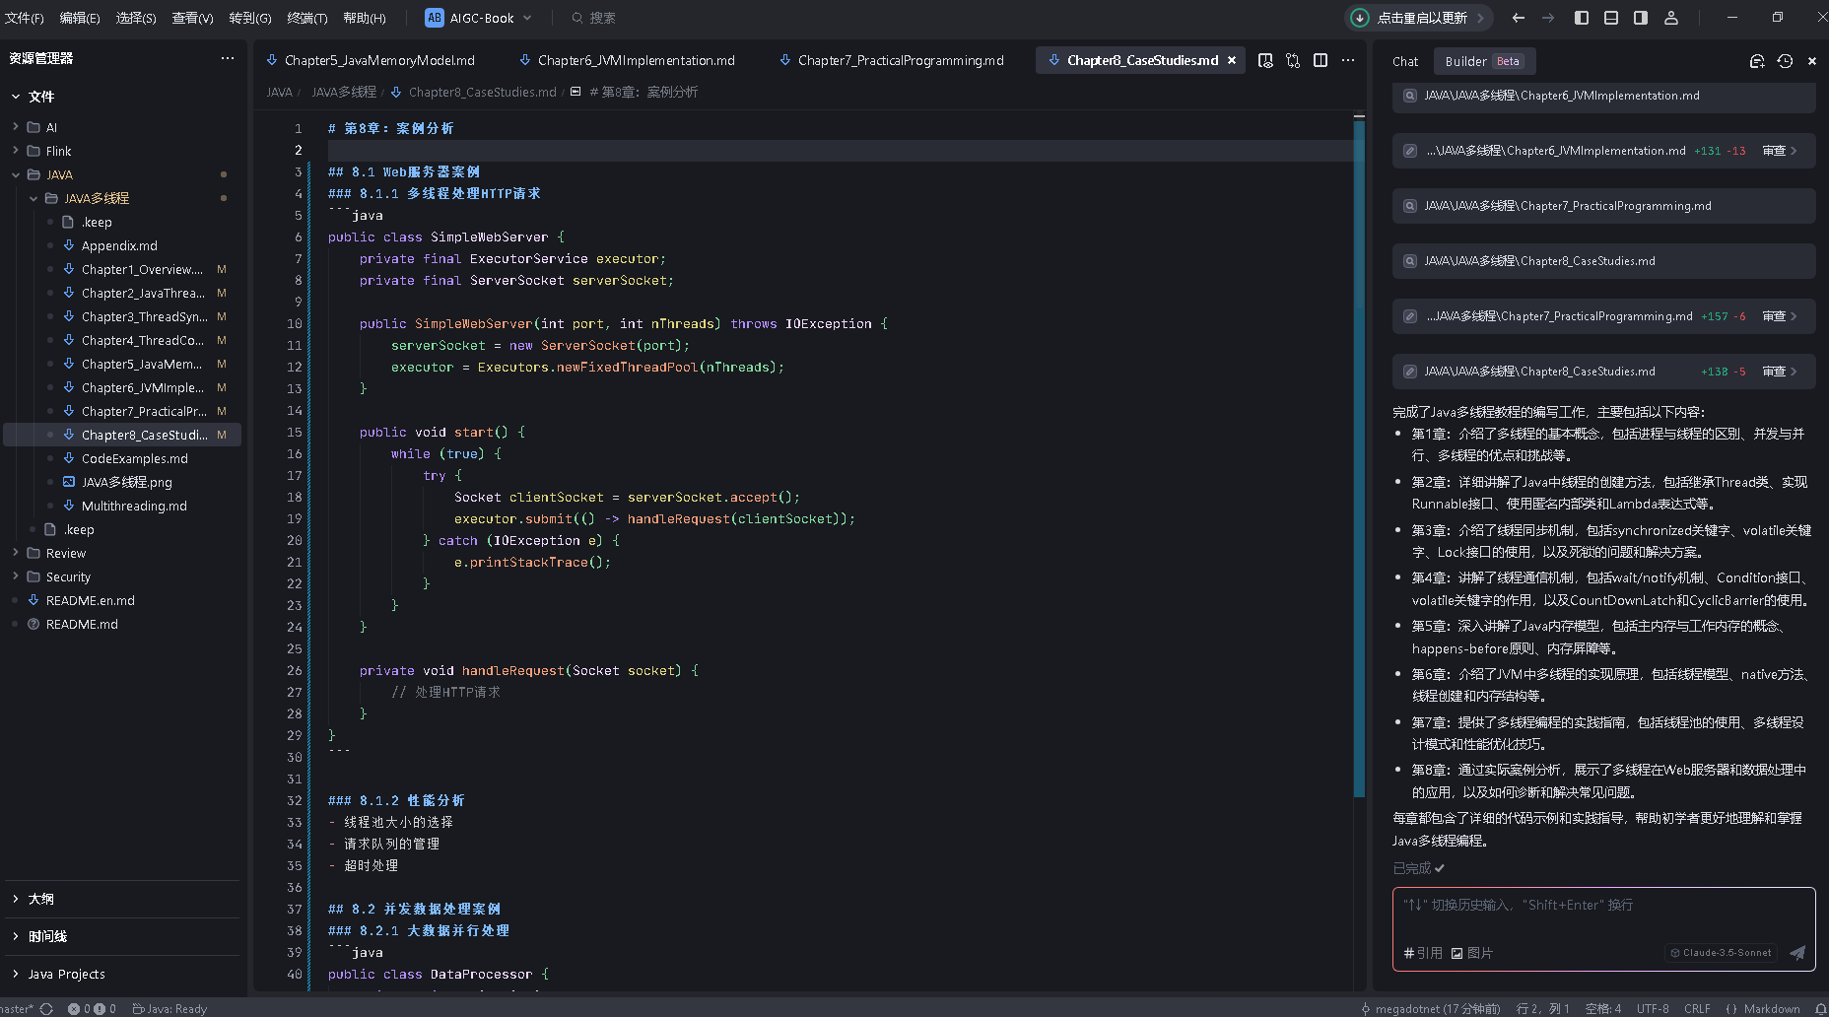This screenshot has width=1829, height=1017.
Task: Open the AIGC-Book project dropdown
Action: (x=479, y=18)
